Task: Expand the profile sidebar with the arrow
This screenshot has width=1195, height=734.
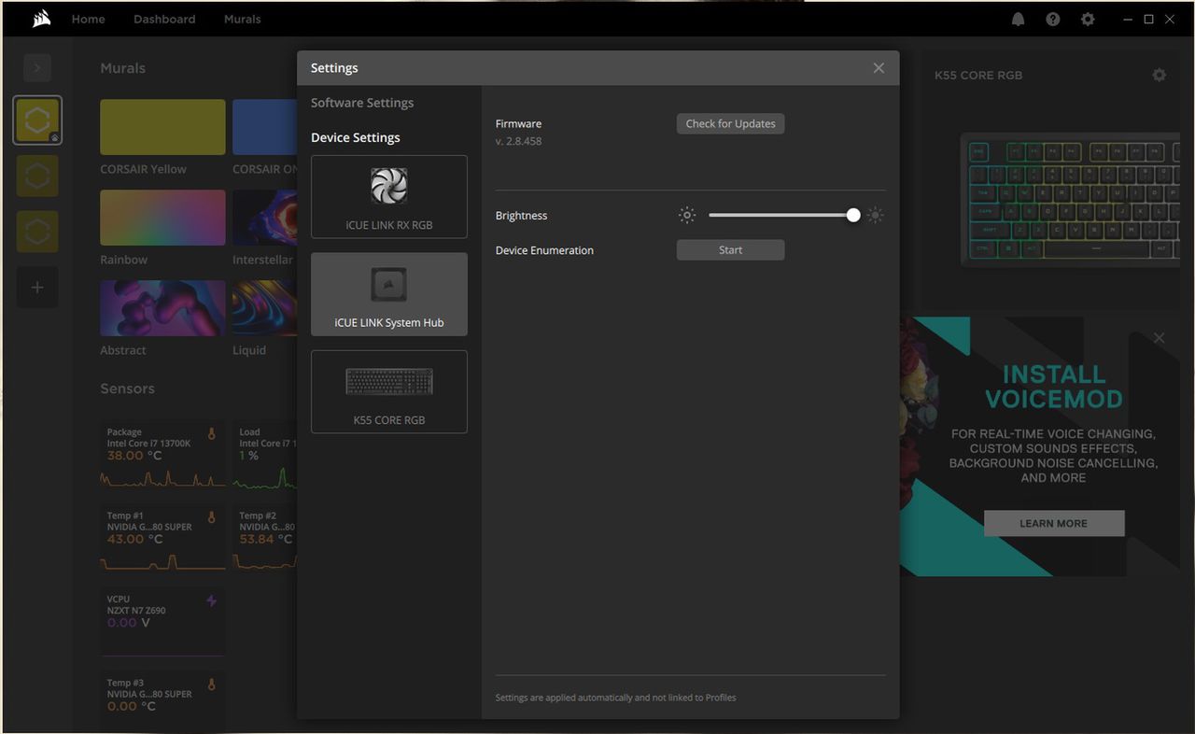Action: 37,67
